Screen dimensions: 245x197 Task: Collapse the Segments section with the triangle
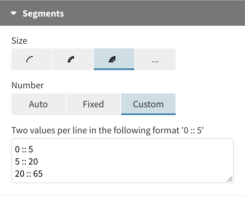[x=14, y=14]
